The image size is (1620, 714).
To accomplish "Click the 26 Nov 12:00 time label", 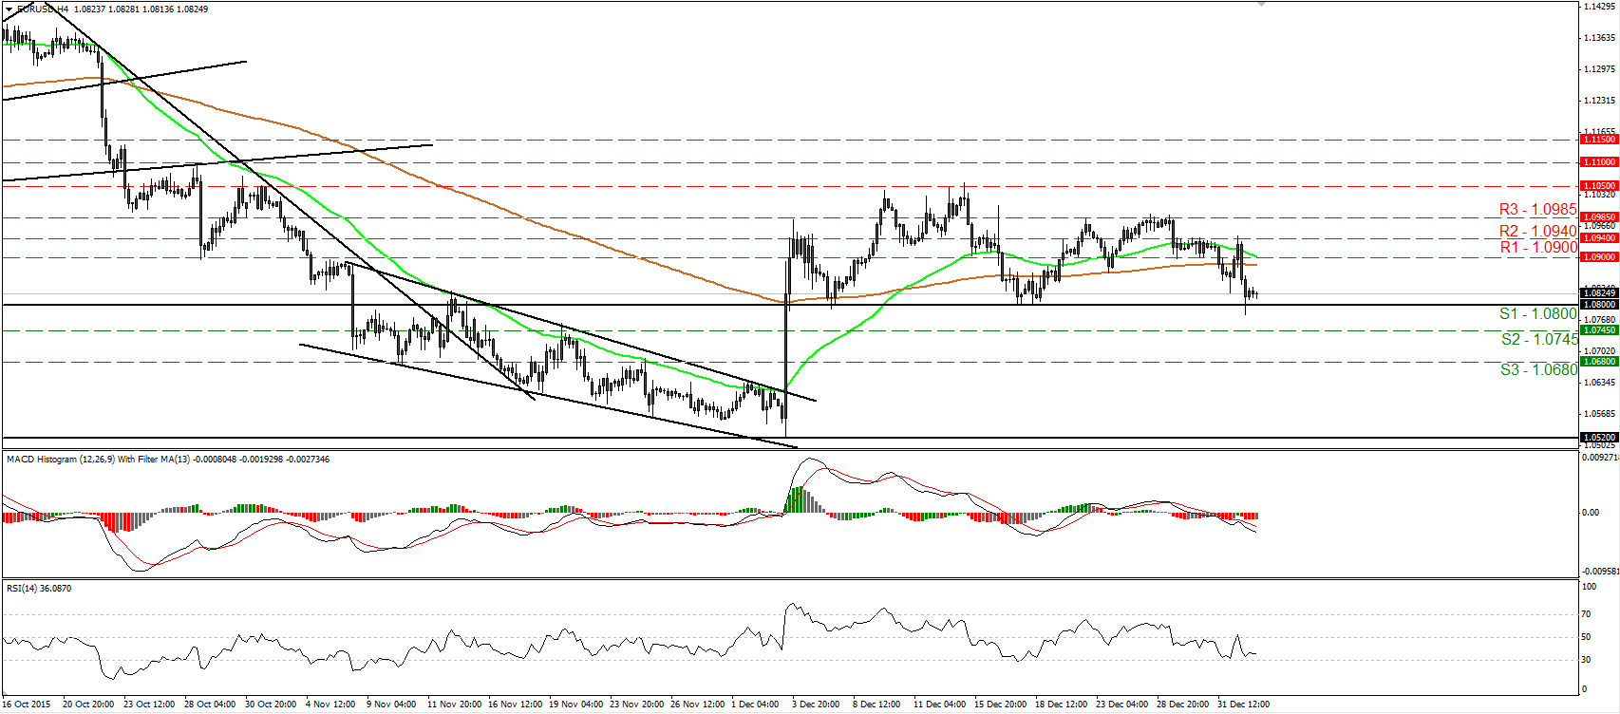I will (697, 705).
